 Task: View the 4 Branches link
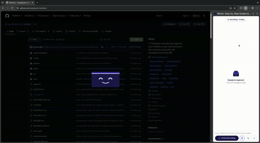[x=49, y=39]
